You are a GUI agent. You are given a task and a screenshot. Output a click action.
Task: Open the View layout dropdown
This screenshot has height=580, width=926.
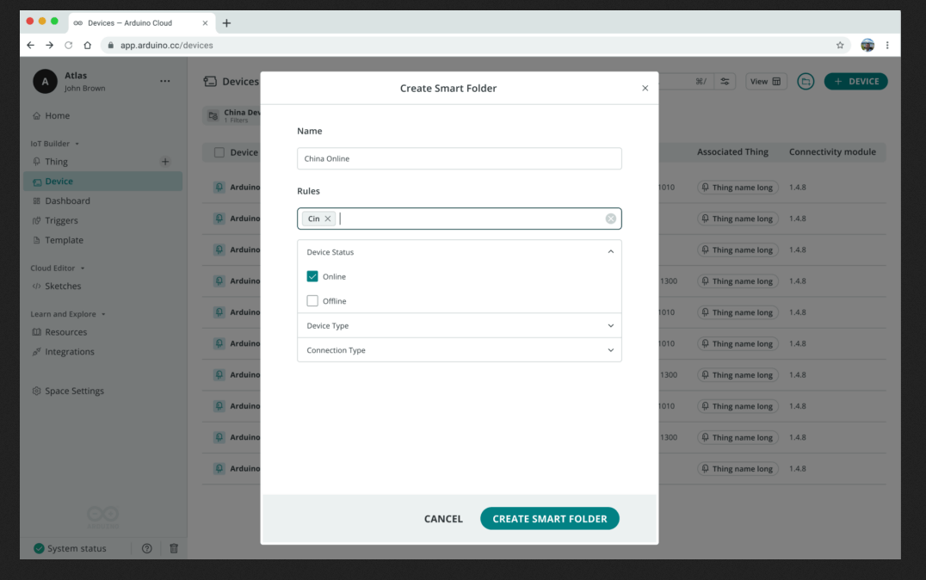pos(766,82)
